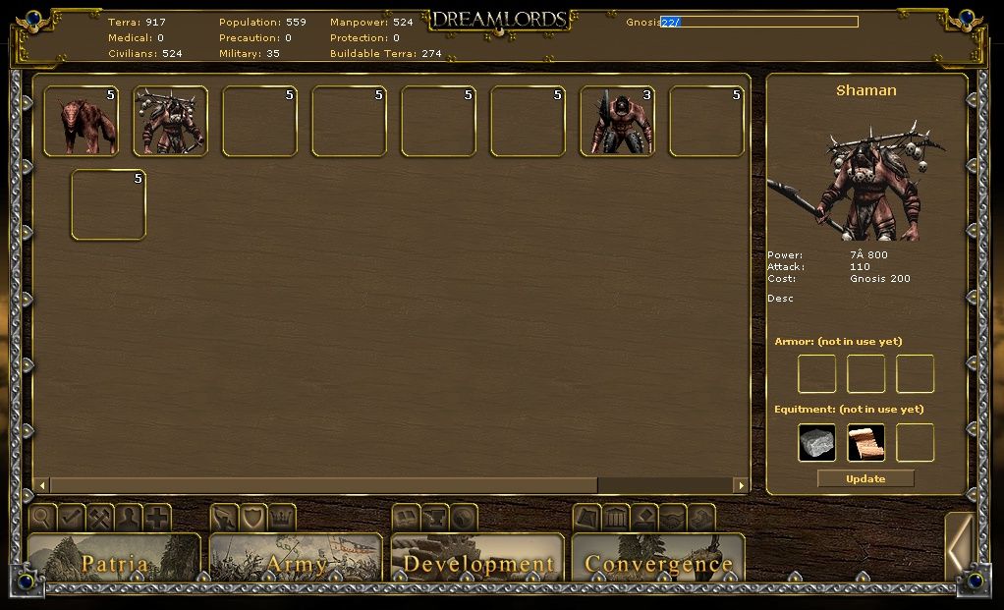Click the 'Protection: 0' stat
Screen dimensions: 1004x610
click(x=364, y=37)
